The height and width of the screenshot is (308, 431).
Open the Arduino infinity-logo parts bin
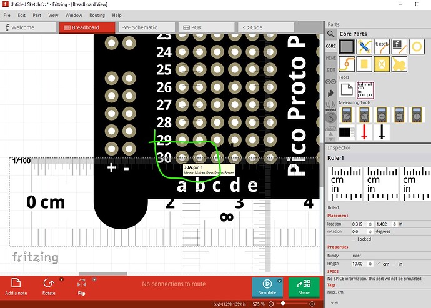(330, 82)
